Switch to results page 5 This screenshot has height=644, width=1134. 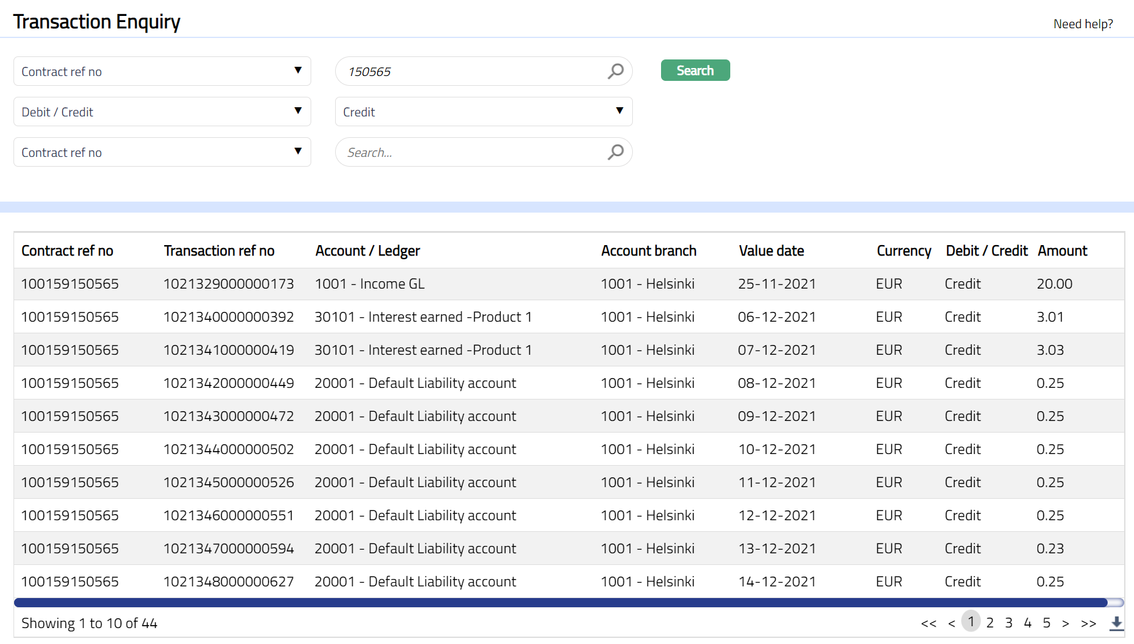pos(1046,623)
